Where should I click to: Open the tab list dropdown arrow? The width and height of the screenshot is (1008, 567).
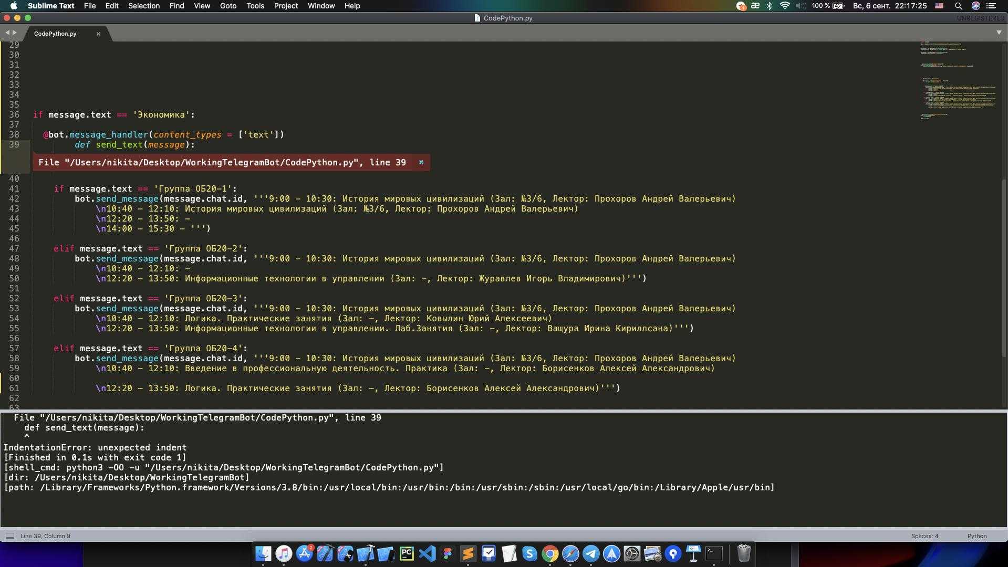pyautogui.click(x=999, y=33)
